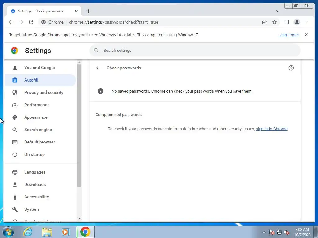Viewport: 318px width, 238px height.
Task: Open Windows Media Player from taskbar
Action: coord(66,232)
